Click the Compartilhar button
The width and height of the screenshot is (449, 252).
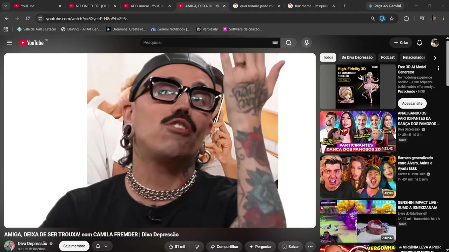click(x=224, y=247)
